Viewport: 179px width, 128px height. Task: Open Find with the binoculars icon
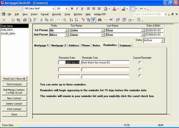coord(100,20)
